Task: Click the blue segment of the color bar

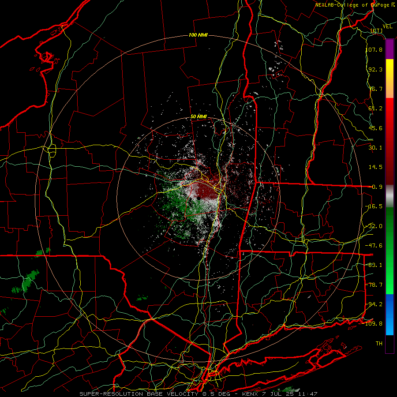Action: [x=390, y=315]
